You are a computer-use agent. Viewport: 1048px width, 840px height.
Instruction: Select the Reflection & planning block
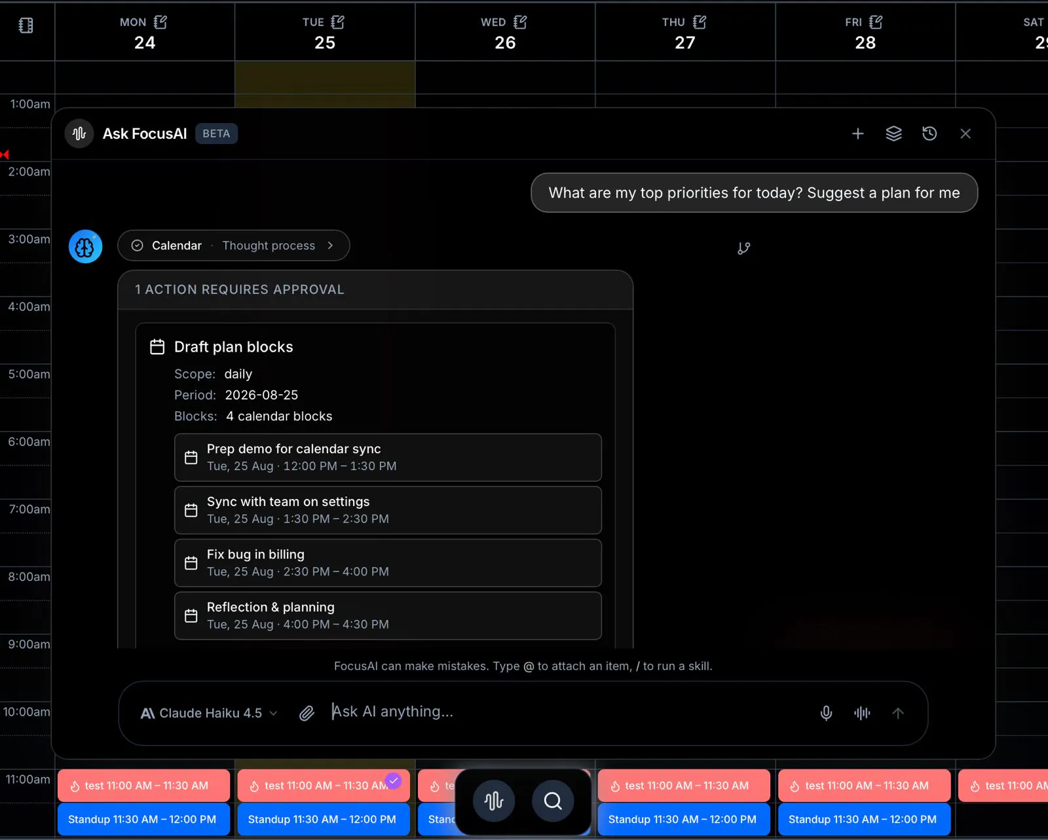click(x=388, y=615)
